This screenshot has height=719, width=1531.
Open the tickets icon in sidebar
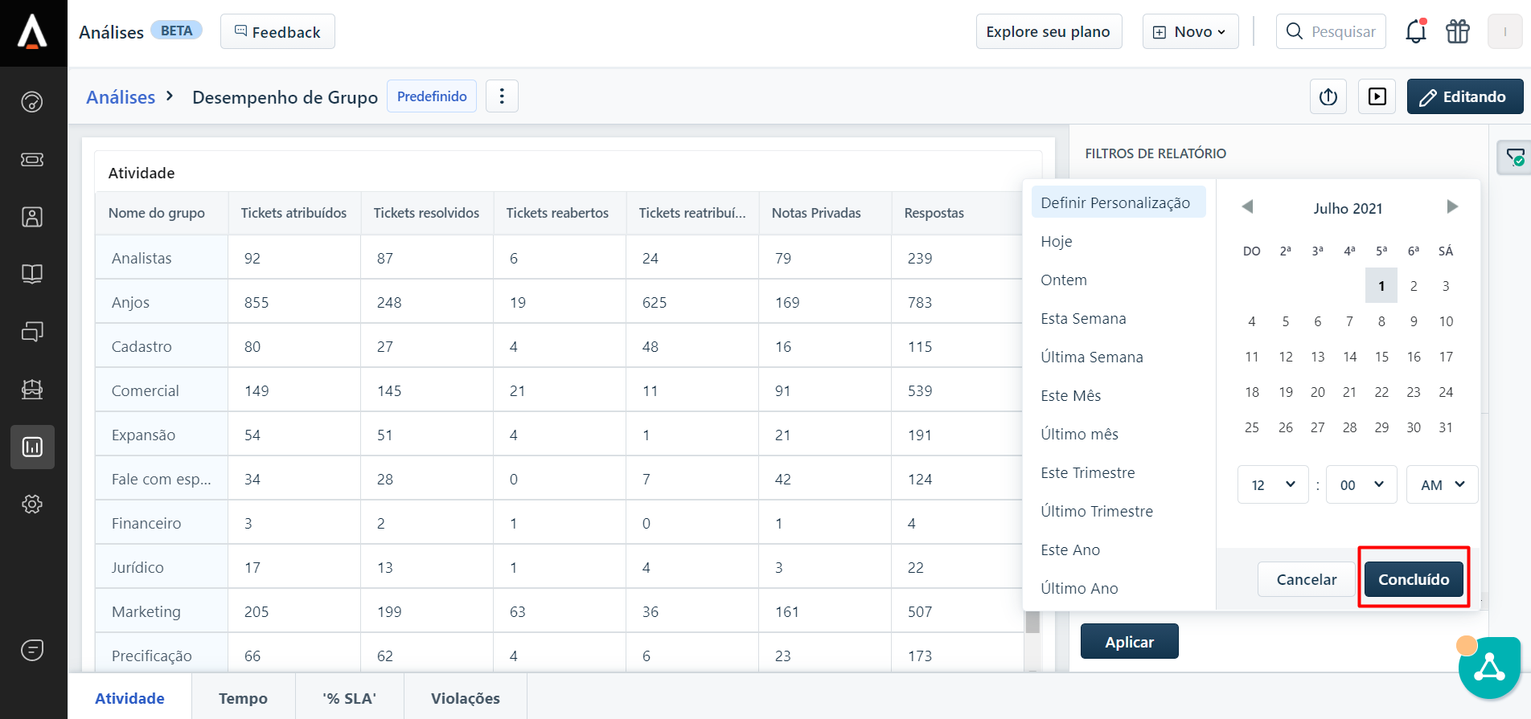click(x=32, y=160)
